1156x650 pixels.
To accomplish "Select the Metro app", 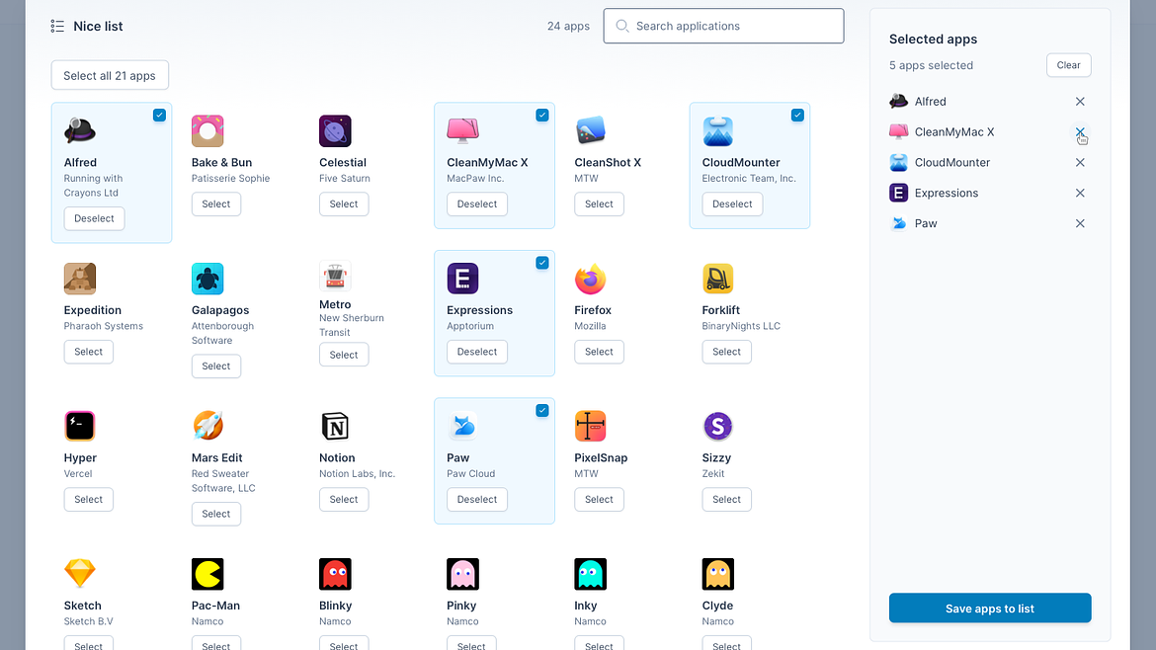I will click(344, 355).
